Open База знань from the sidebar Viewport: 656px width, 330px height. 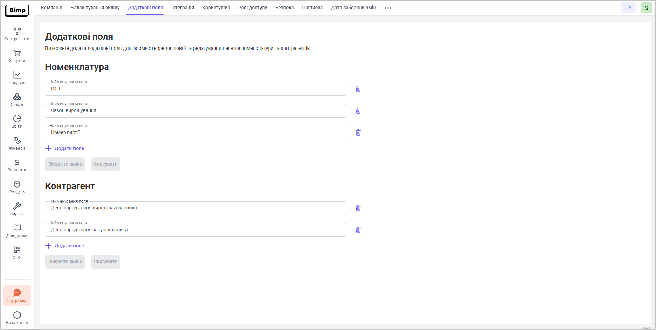pos(17,318)
